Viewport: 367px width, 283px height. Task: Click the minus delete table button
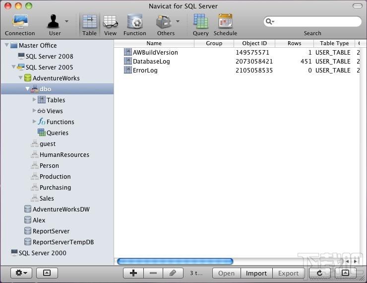[153, 273]
